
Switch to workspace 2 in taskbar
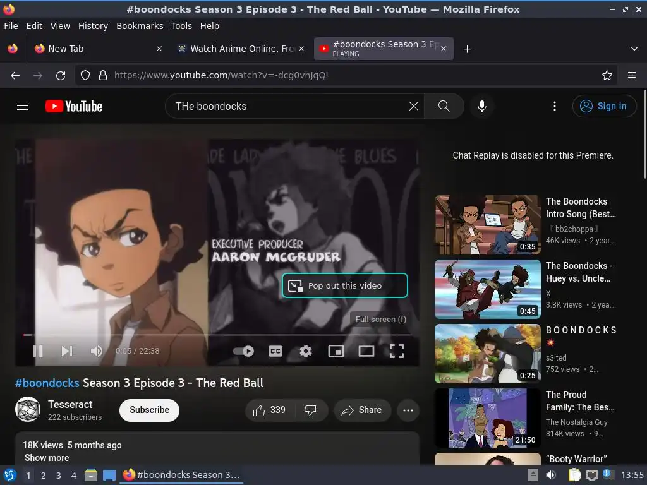click(44, 476)
